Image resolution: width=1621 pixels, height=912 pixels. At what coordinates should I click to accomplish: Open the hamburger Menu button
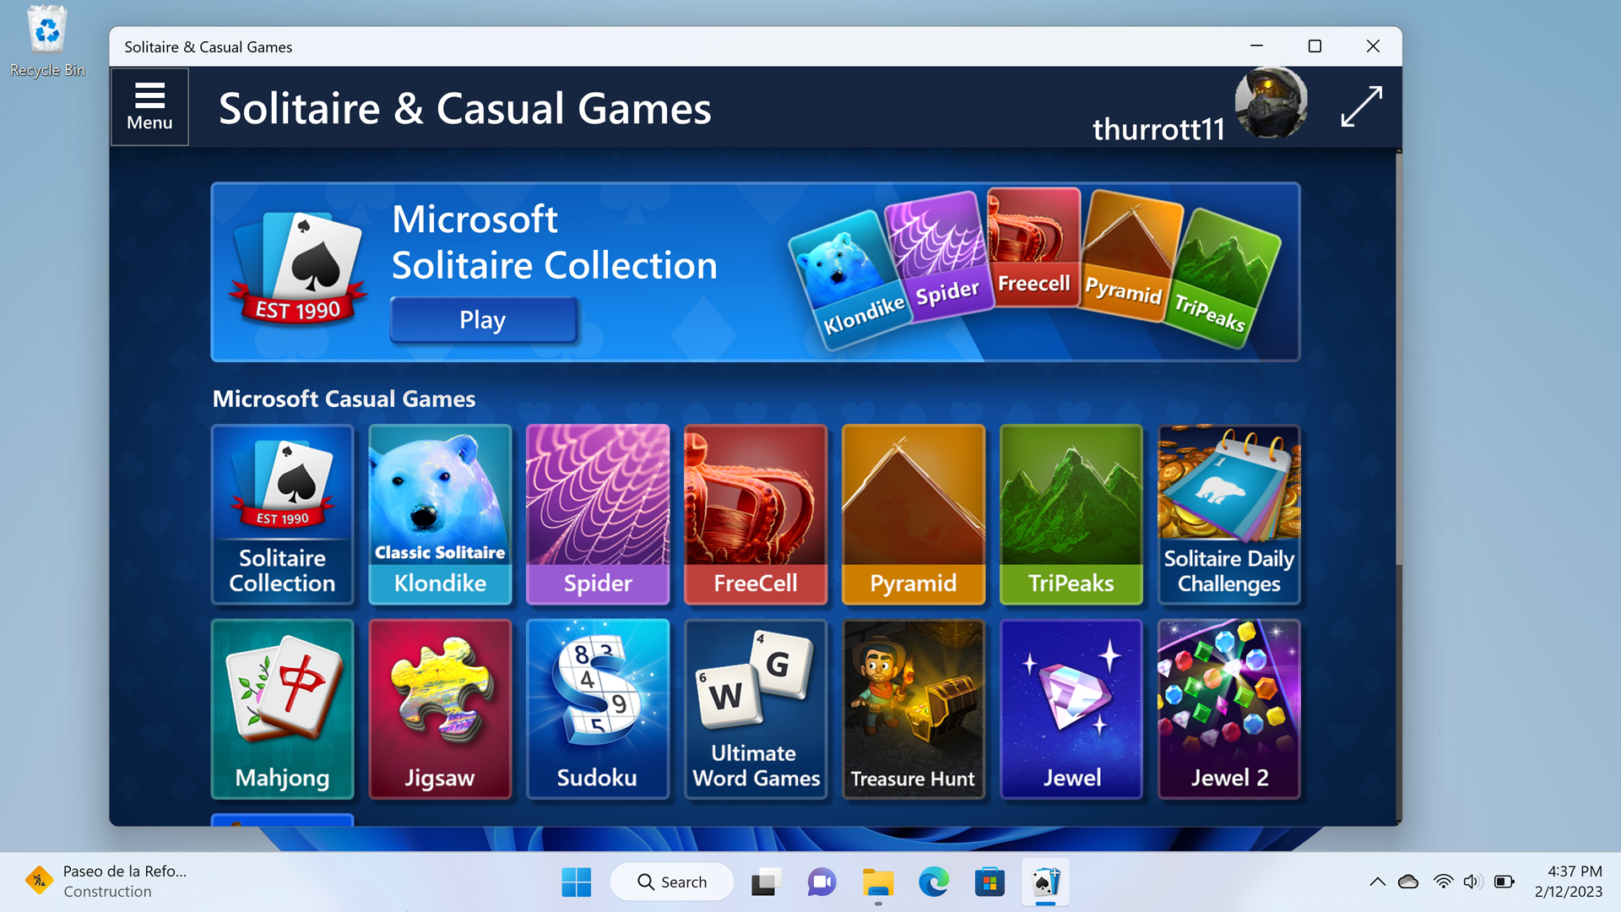click(x=149, y=106)
